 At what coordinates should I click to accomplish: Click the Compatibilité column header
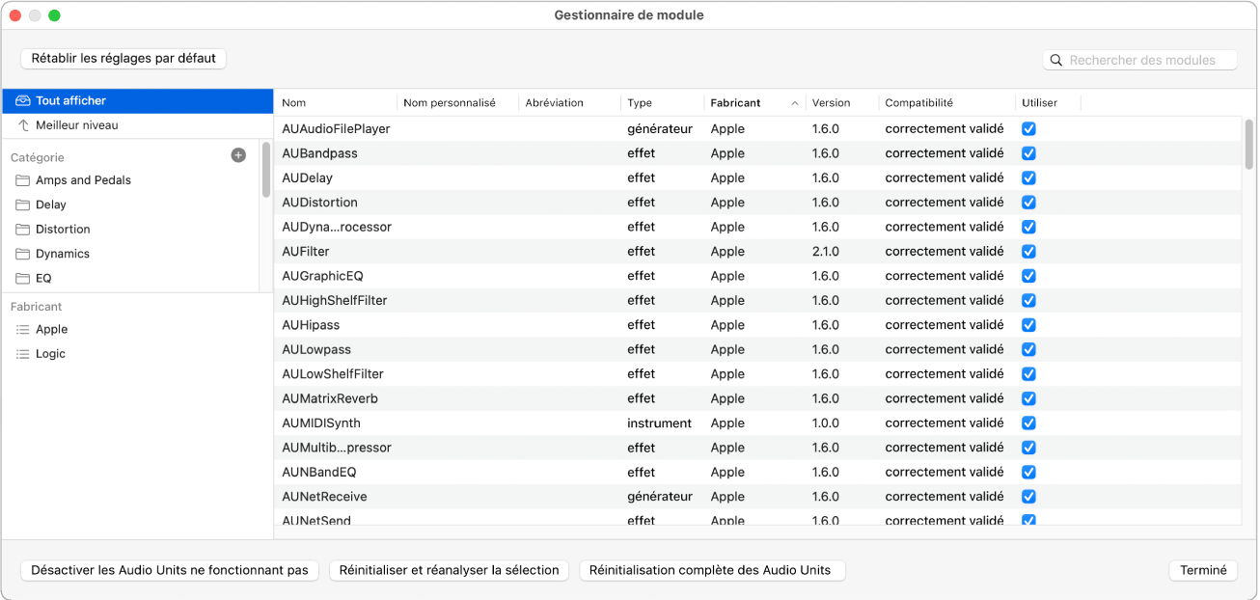pyautogui.click(x=918, y=102)
